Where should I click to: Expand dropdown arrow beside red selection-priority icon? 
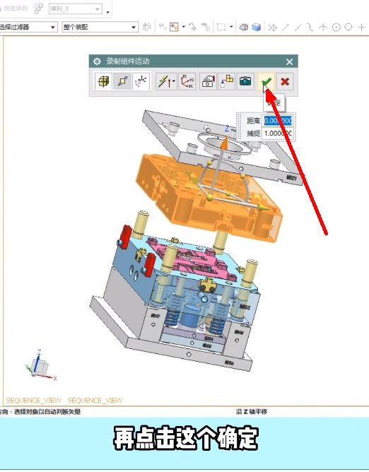184,27
